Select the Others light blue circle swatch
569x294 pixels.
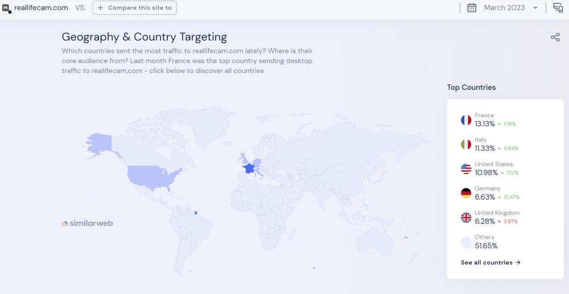[x=466, y=242]
